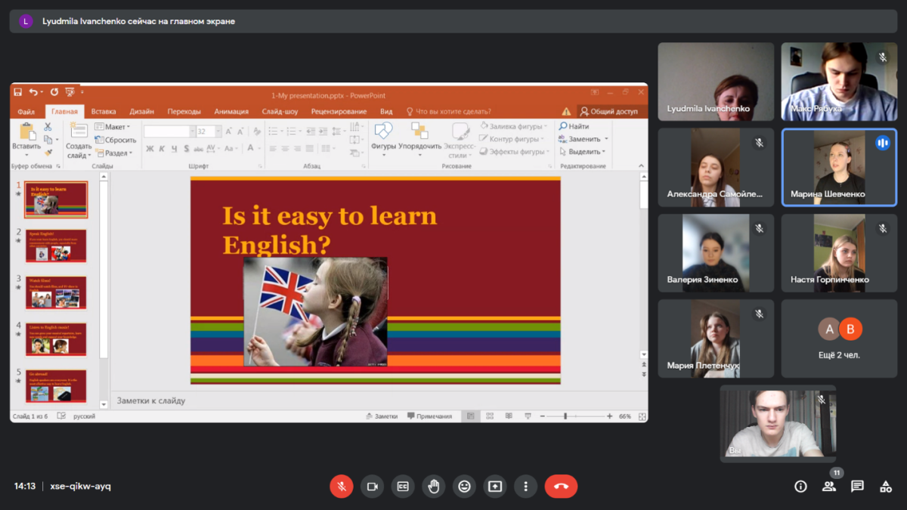Open the chat with everyone panel
The image size is (907, 510).
pos(857,487)
